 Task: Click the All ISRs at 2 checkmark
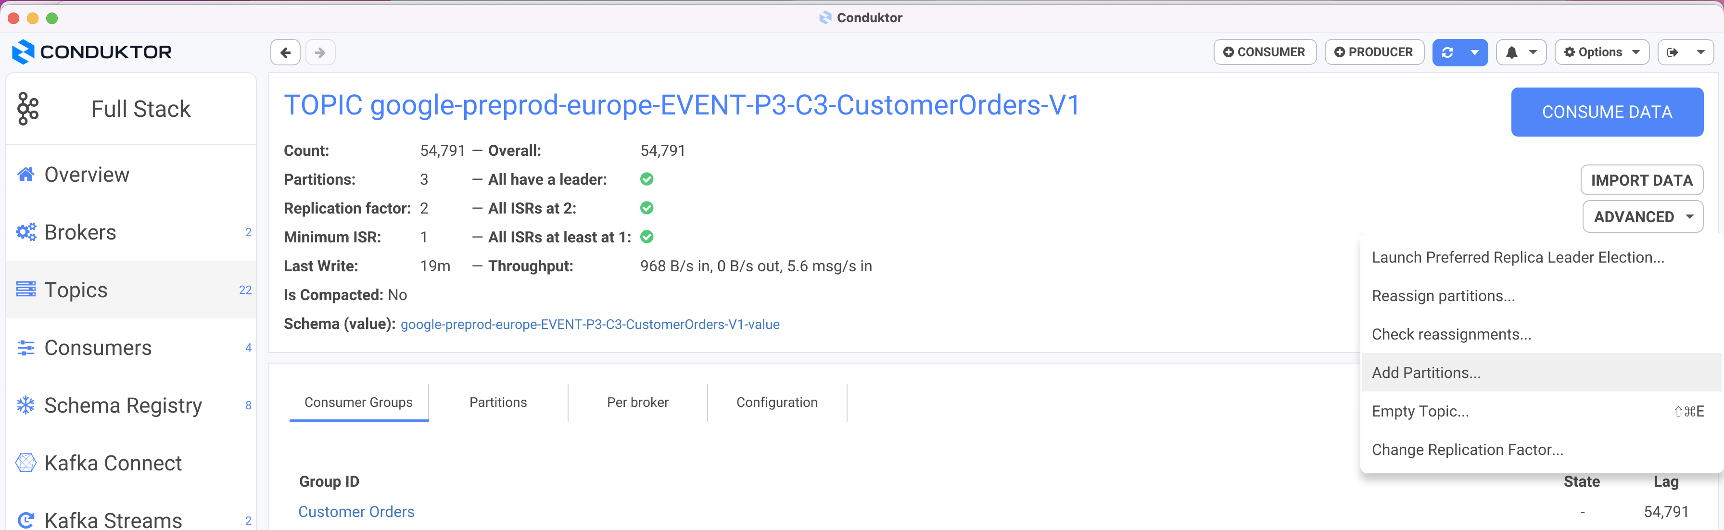(646, 208)
